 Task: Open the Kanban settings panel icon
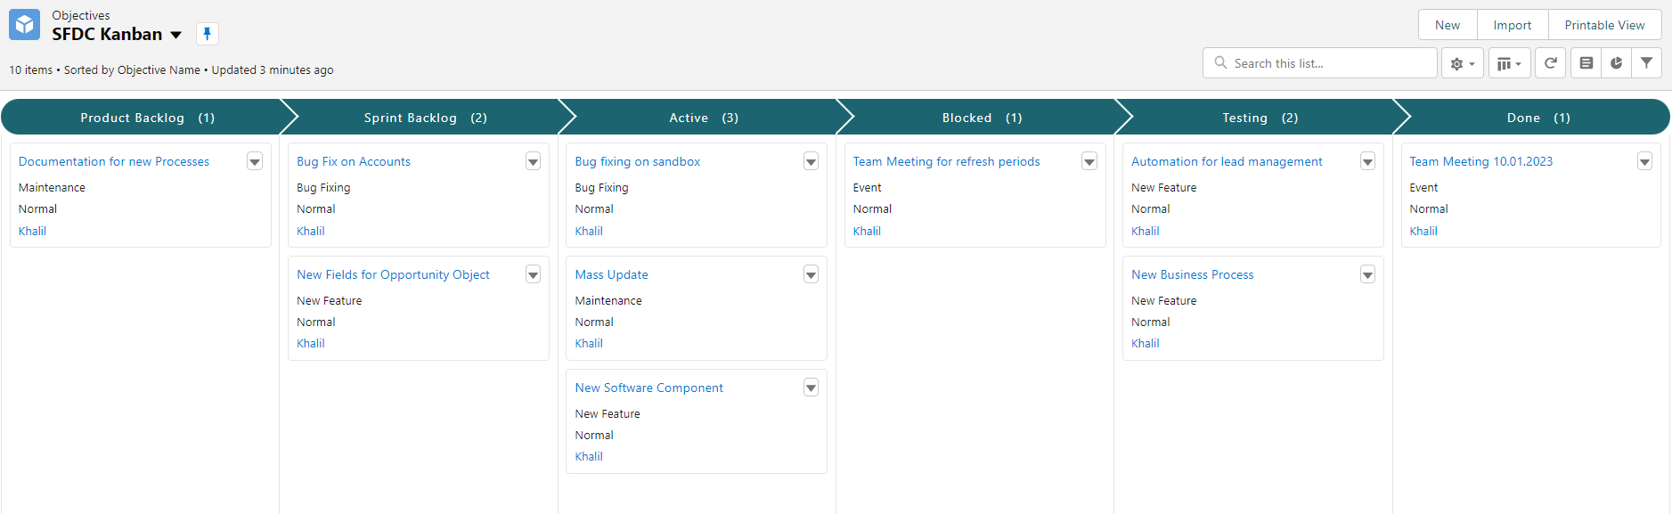point(1586,63)
